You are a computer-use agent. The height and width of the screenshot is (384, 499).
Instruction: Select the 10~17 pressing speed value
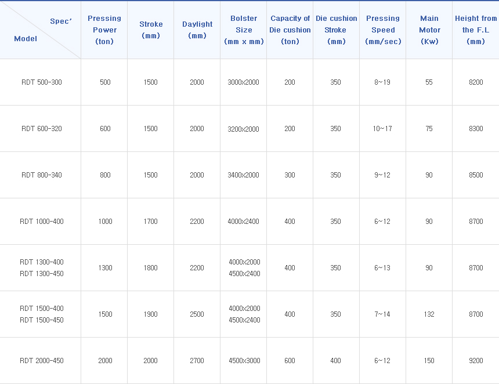coord(382,129)
